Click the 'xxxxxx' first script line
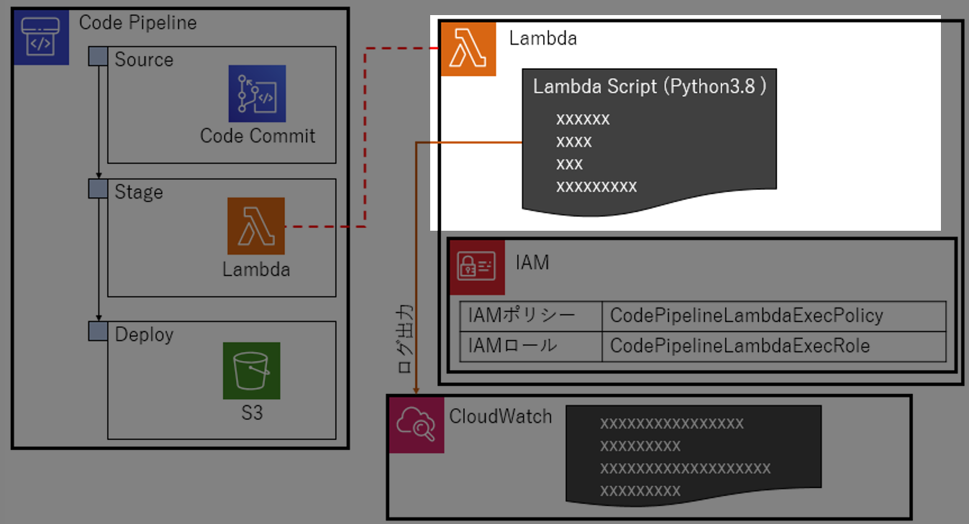 [x=583, y=119]
